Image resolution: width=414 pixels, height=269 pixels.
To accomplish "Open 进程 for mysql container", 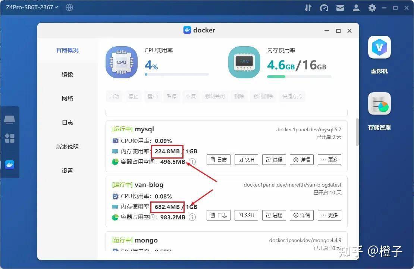I will tap(274, 160).
